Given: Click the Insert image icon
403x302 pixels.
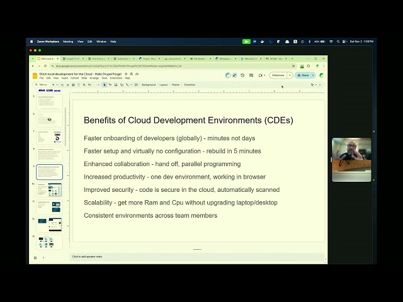Looking at the screenshot, I should (116, 85).
